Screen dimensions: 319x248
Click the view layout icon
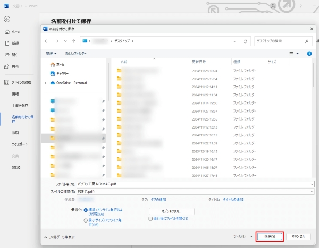pyautogui.click(x=291, y=54)
